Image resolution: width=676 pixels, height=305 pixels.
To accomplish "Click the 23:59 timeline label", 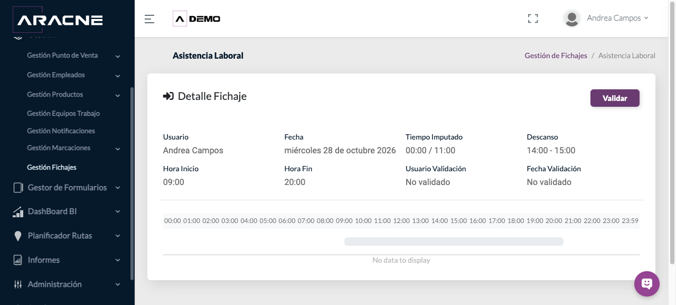I will pos(630,221).
